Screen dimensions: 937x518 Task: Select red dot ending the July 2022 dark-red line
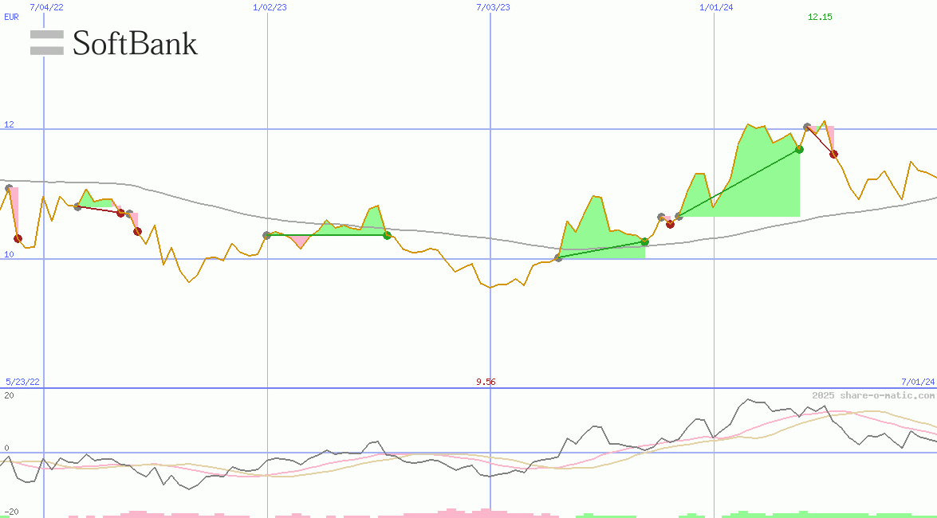point(120,214)
